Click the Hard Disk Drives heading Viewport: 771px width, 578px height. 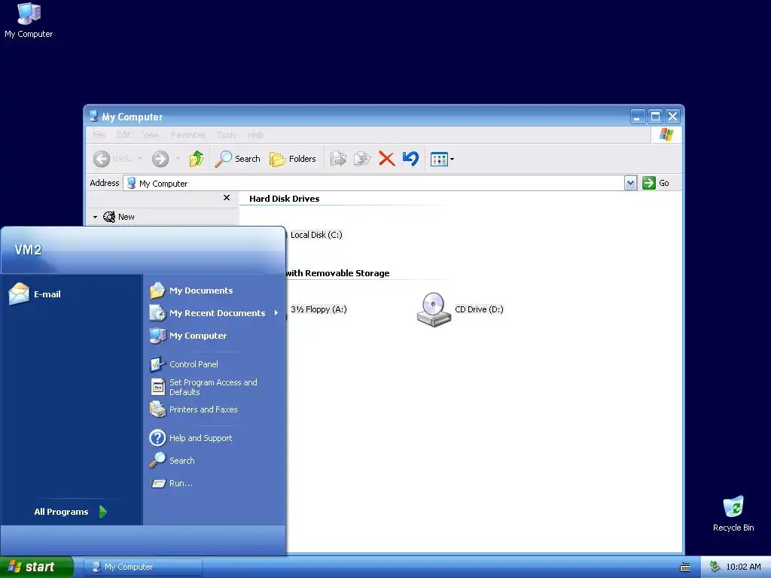pos(284,199)
